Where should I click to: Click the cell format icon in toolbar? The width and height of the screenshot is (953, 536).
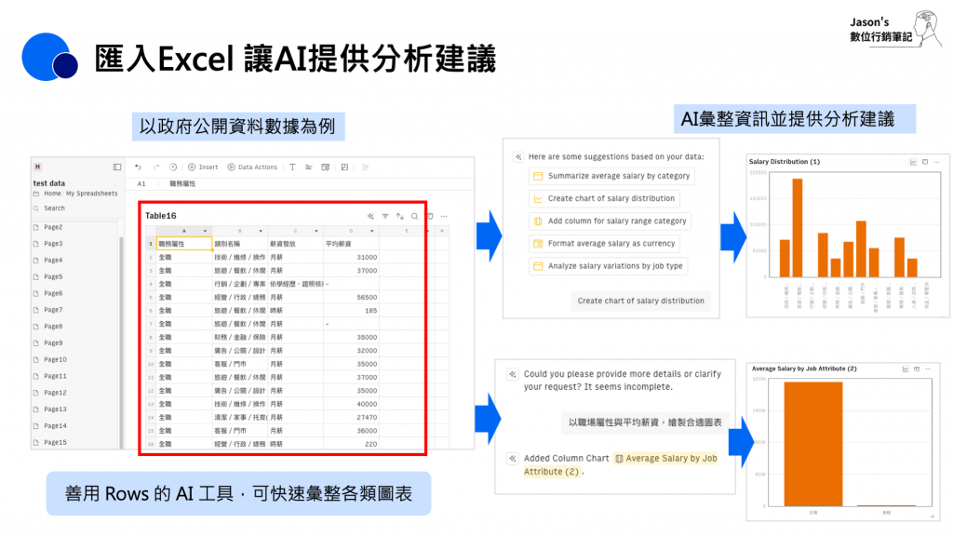coord(326,167)
